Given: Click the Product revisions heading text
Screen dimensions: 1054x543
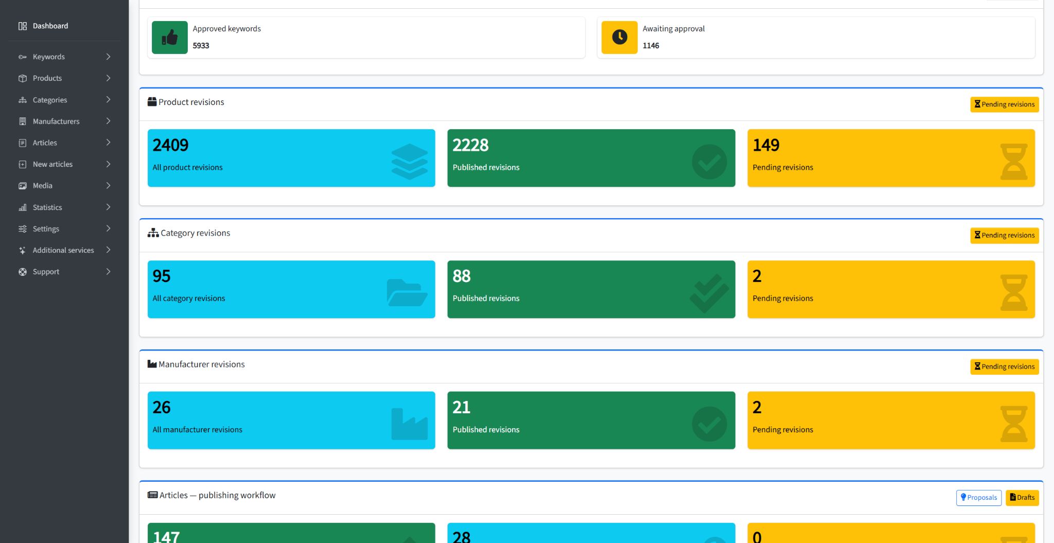Looking at the screenshot, I should click(x=191, y=102).
